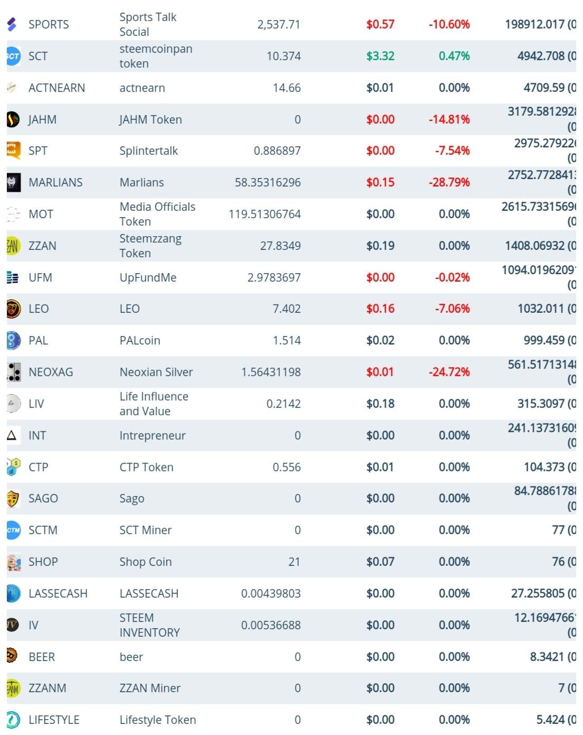Screen dimensions: 583x735
Task: Click the LASSECASH symbol text
Action: (58, 593)
